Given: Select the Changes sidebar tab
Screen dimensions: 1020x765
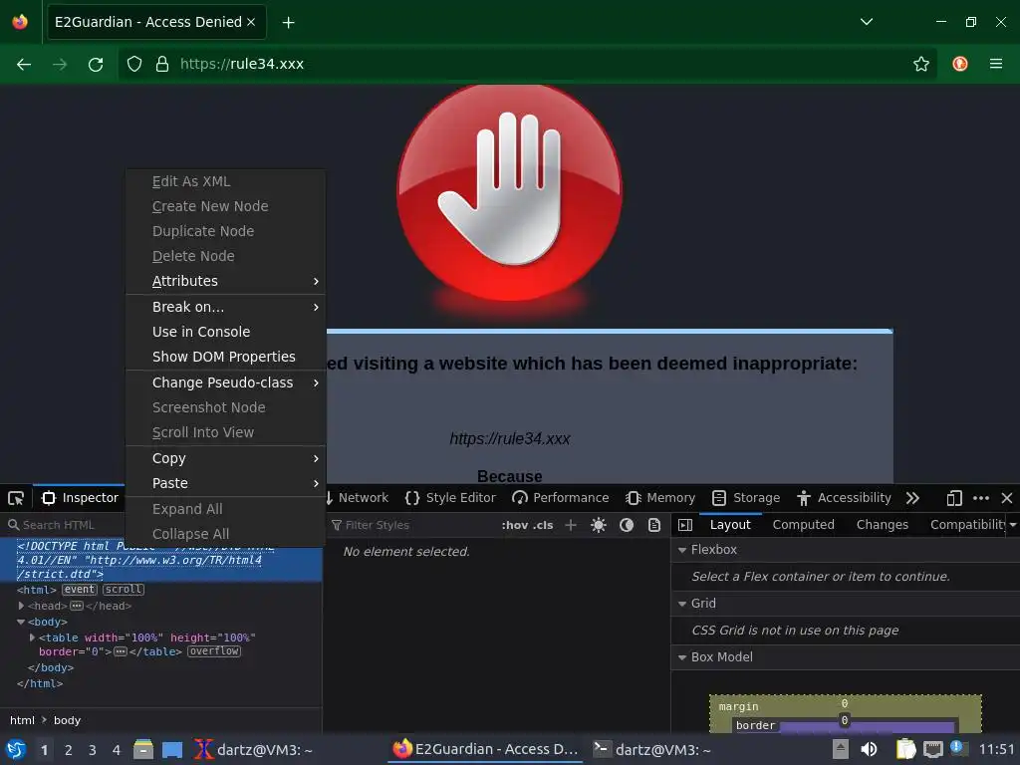Looking at the screenshot, I should point(883,525).
